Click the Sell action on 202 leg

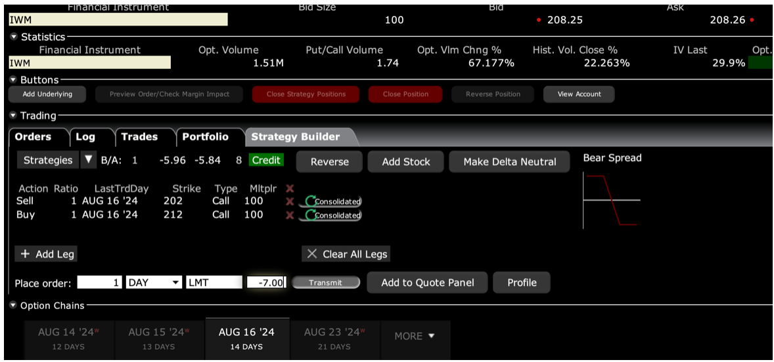[x=25, y=201]
